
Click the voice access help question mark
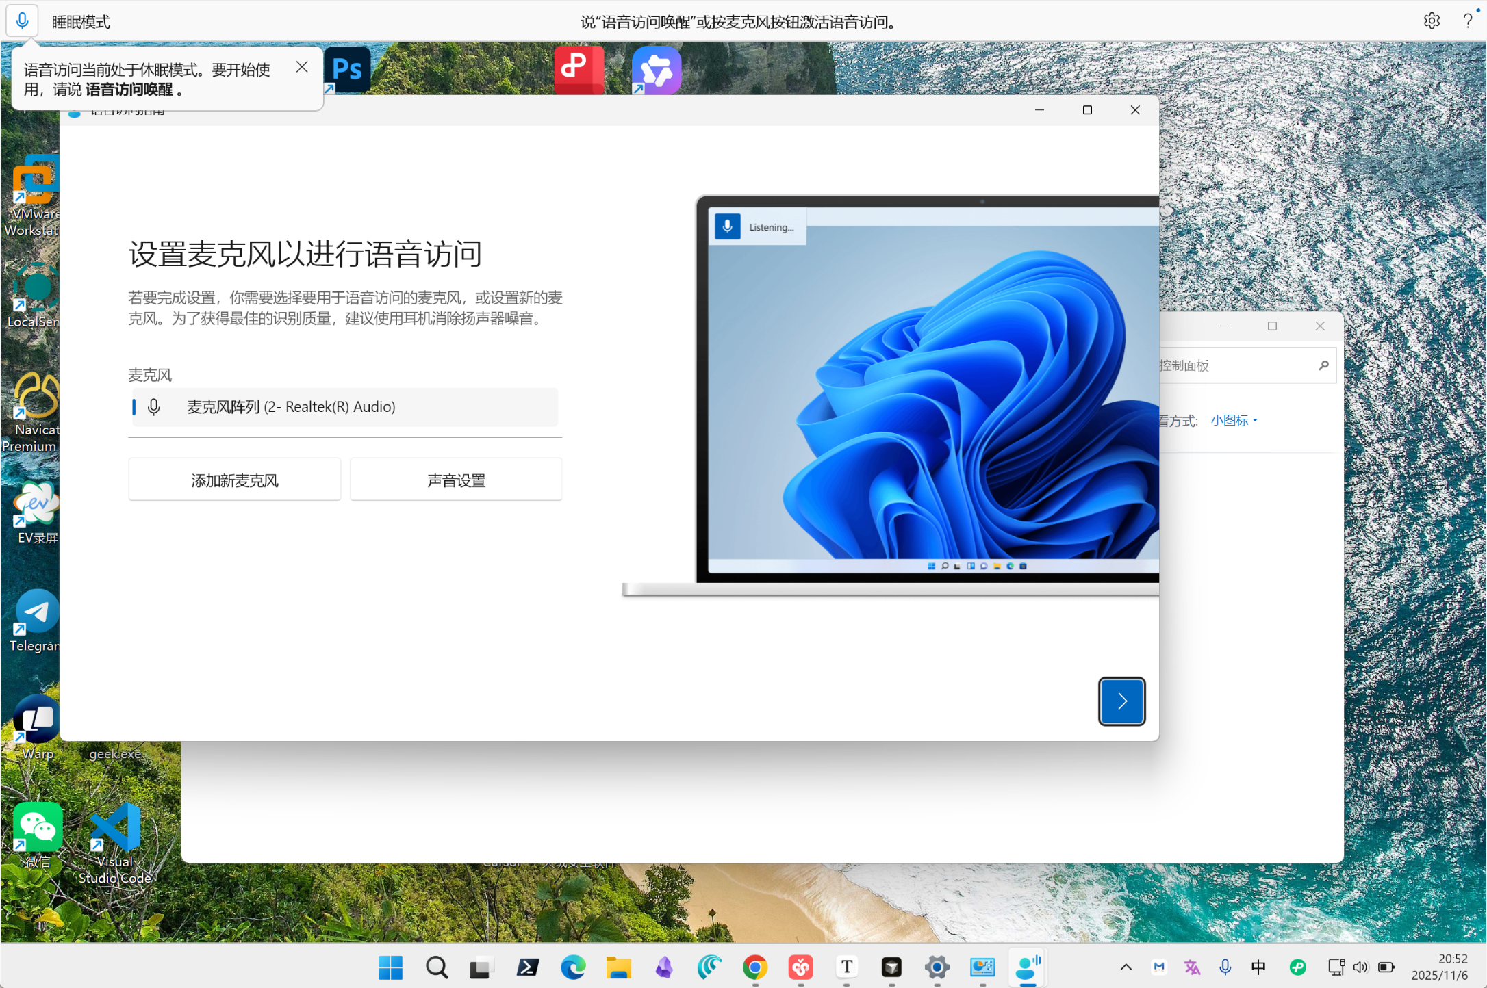(1467, 21)
